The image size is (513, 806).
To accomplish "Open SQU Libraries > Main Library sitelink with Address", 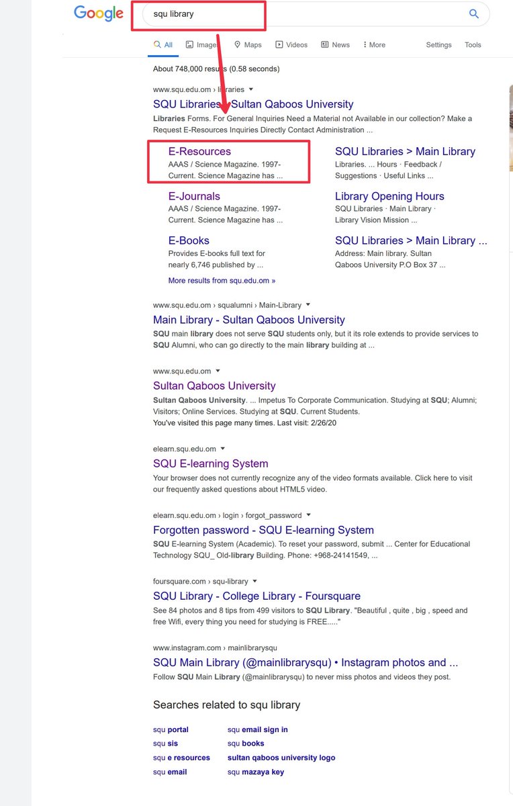I will tap(411, 240).
